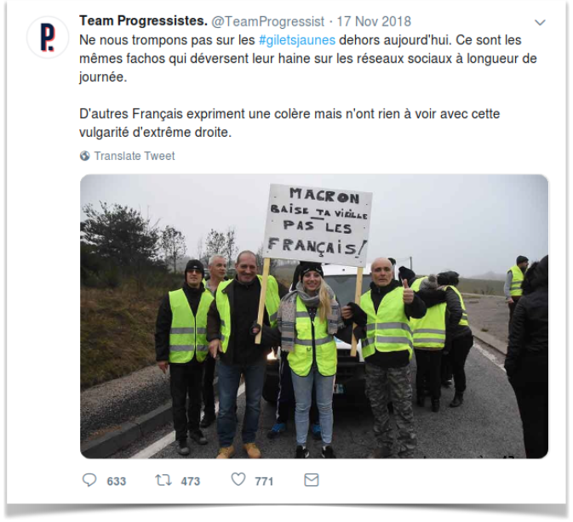Click the envelope direct message icon
Screen dimensions: 573x522
coord(312,480)
